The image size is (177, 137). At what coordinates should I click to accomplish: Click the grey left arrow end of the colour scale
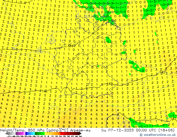coord(6,133)
